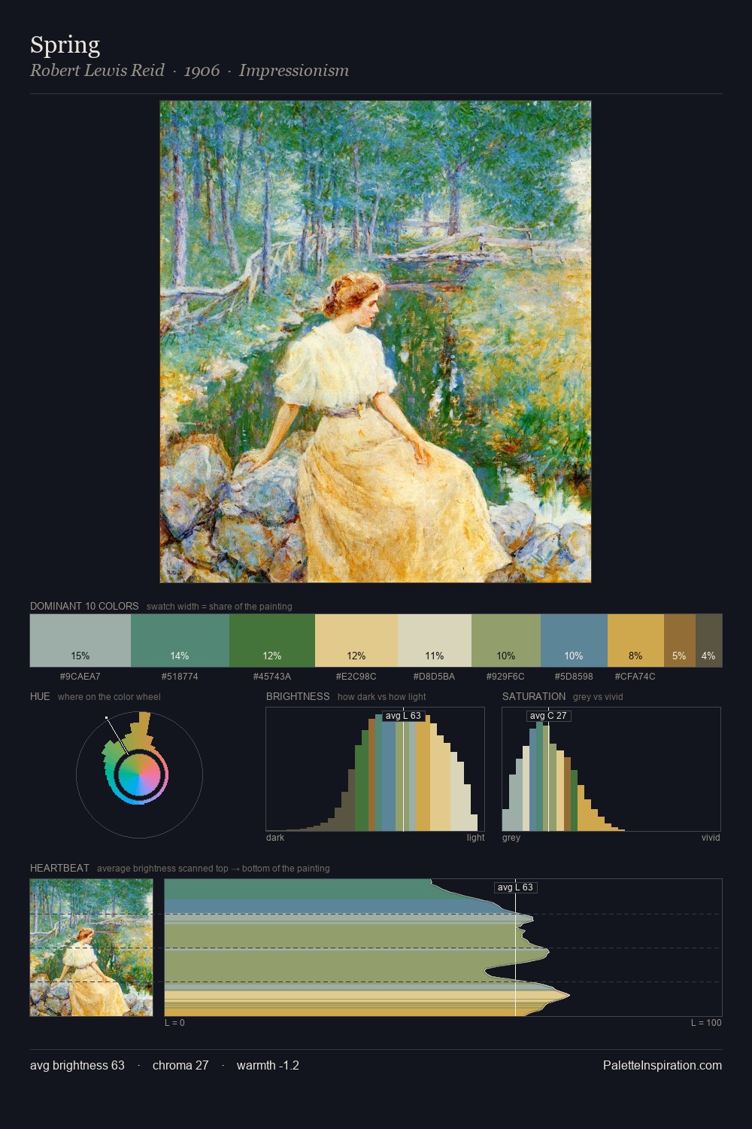
Task: Click the year "1906"
Action: [x=202, y=71]
